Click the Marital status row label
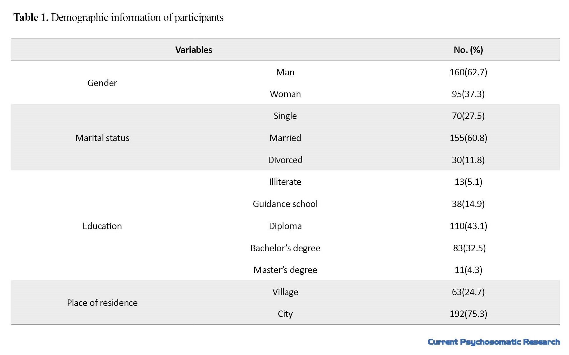 click(102, 138)
